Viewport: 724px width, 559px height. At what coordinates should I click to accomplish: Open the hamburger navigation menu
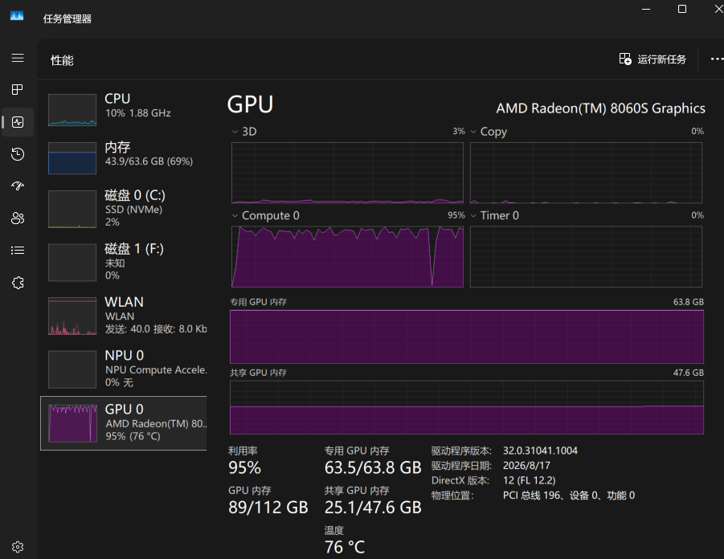pos(18,58)
